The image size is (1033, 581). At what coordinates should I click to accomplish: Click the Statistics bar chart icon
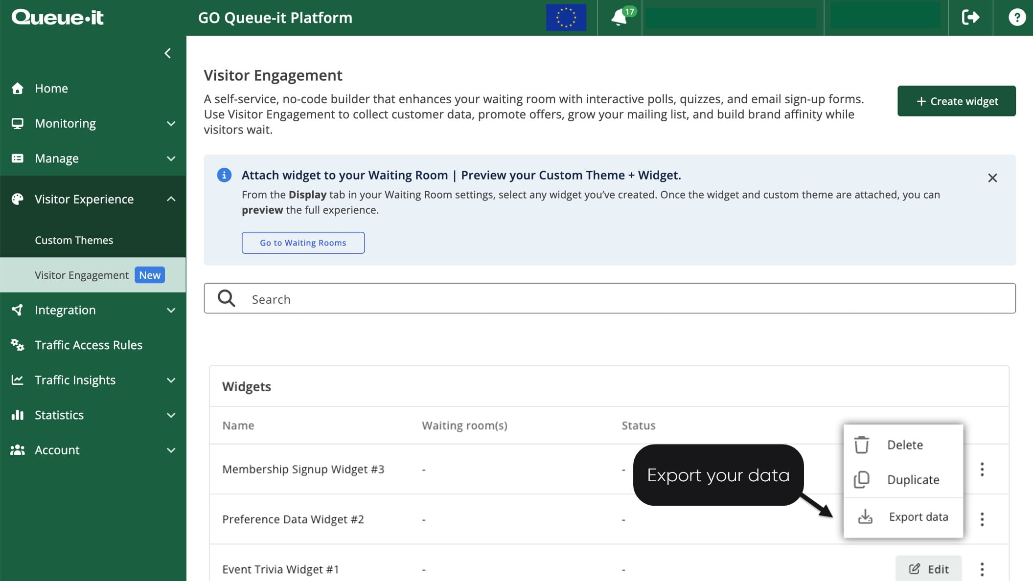click(x=18, y=415)
